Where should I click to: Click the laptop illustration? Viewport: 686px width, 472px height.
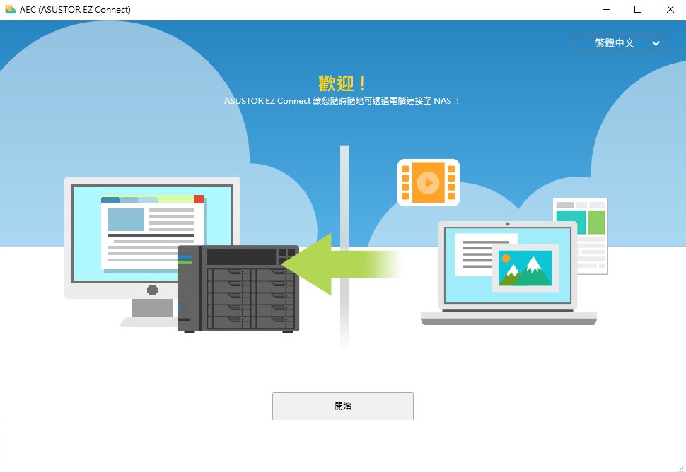point(508,273)
